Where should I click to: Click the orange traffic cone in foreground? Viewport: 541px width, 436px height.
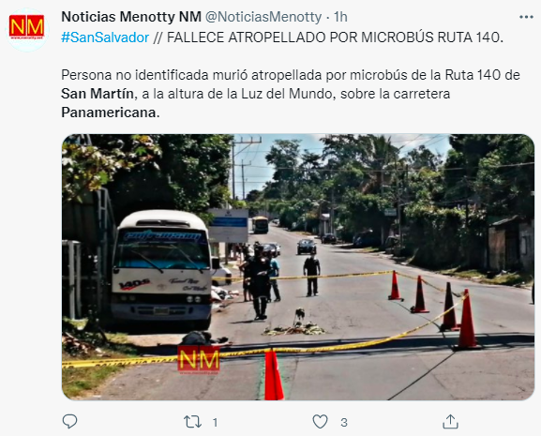[x=274, y=375]
